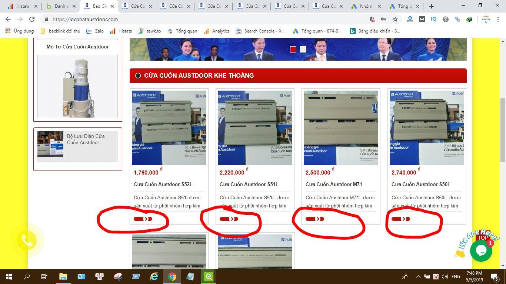Click the 1,760,000 đ price
This screenshot has height=284, width=506.
coord(148,172)
